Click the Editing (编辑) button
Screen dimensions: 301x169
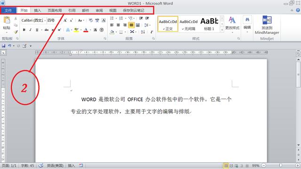coord(247,24)
